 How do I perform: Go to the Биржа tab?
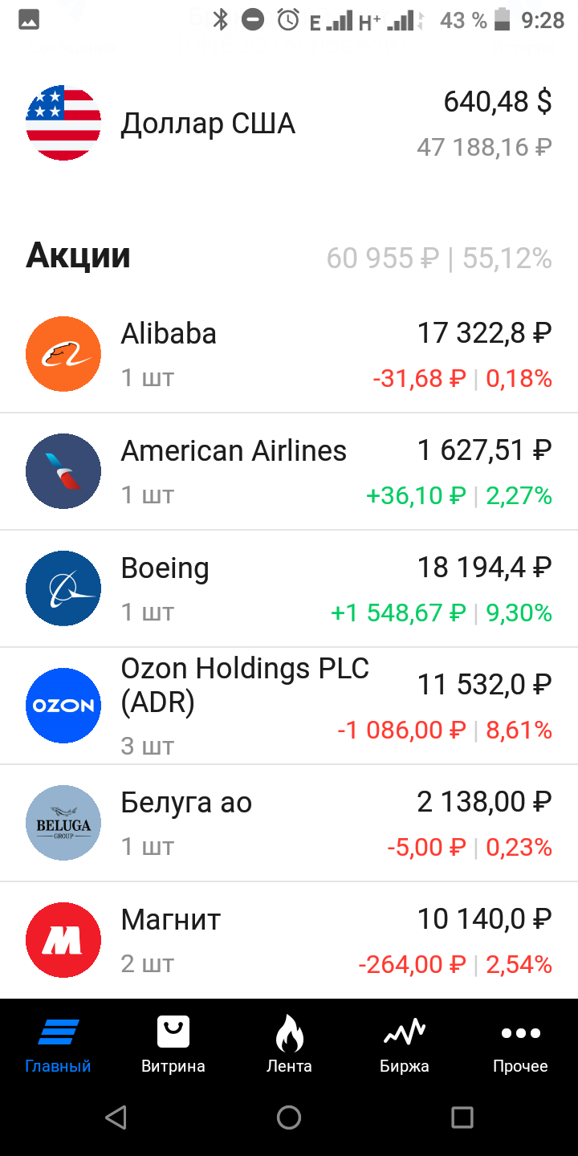[405, 1044]
